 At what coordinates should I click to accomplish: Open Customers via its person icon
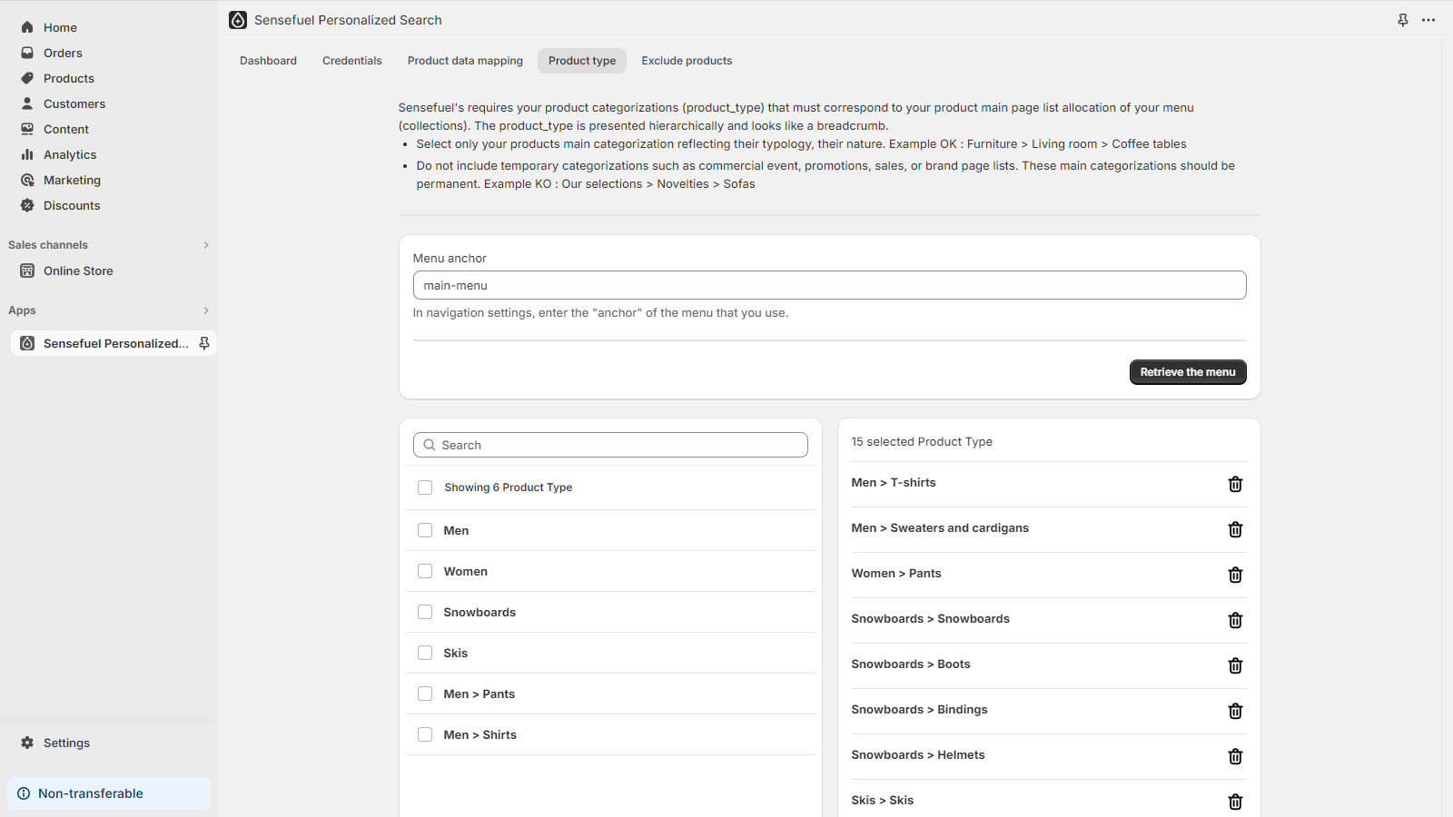(x=27, y=103)
